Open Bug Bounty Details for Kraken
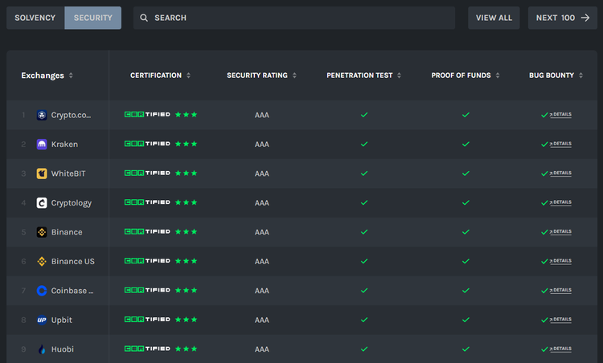603x363 pixels. 560,144
